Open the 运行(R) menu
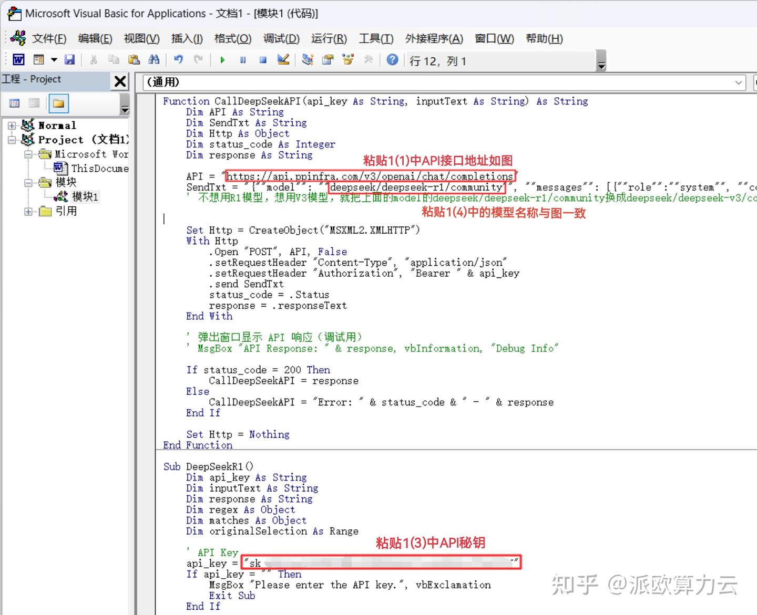The width and height of the screenshot is (757, 615). click(329, 38)
